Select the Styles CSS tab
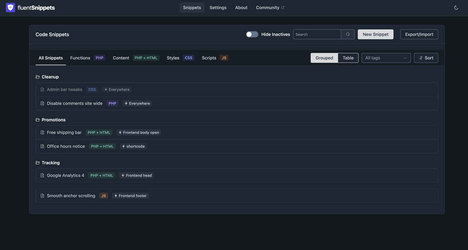 pyautogui.click(x=180, y=58)
